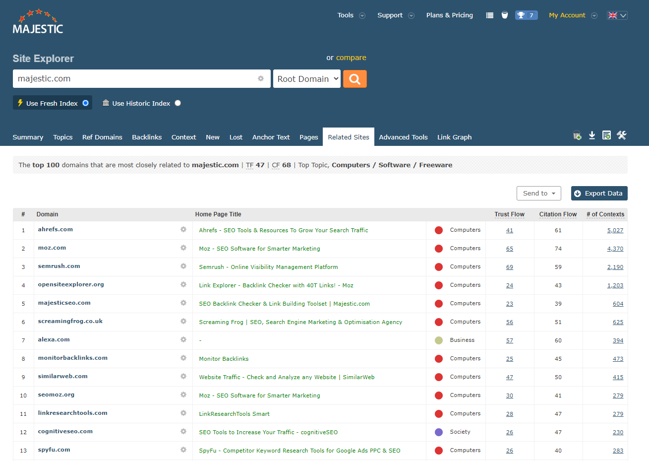
Task: Click the purple Society topic dot for cognitiveseo.com
Action: [439, 432]
